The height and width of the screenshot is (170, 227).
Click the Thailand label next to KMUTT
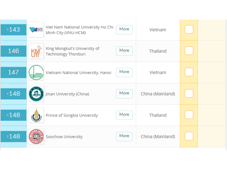pyautogui.click(x=158, y=51)
